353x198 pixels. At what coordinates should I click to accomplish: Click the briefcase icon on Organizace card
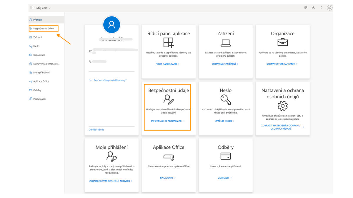point(282,43)
